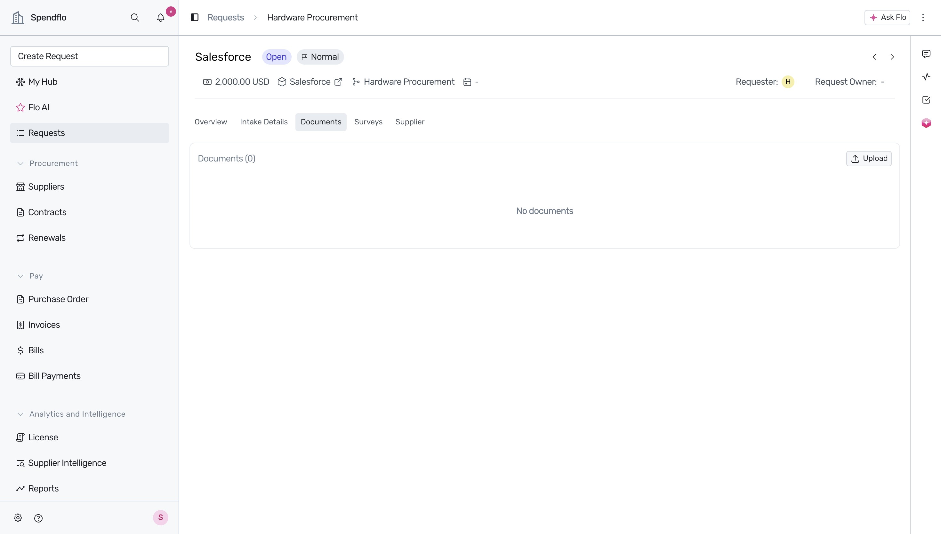
Task: Click the S user avatar
Action: (x=160, y=517)
